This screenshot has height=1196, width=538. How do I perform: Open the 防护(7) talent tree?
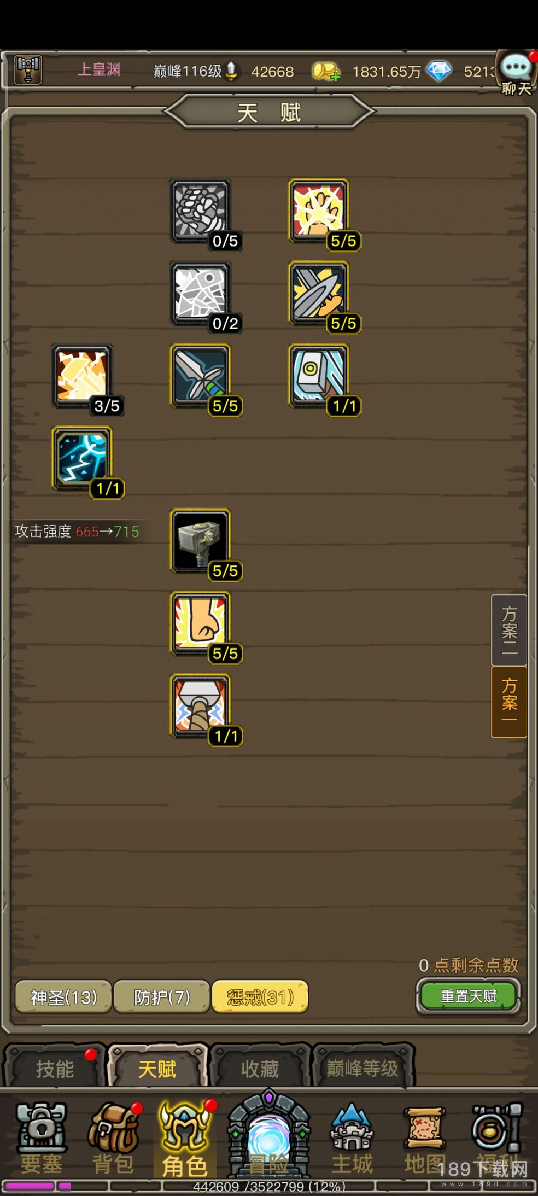click(162, 997)
